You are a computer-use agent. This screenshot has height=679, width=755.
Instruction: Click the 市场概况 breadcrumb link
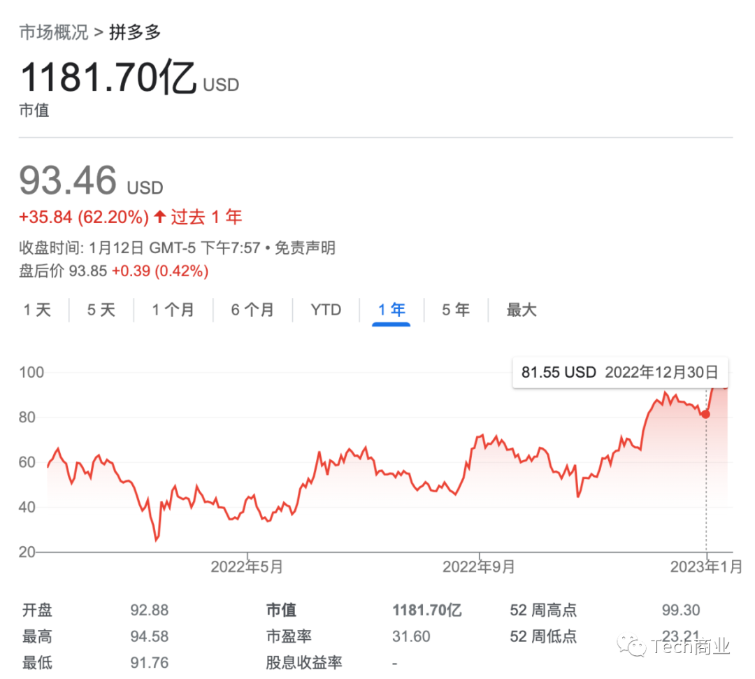(54, 32)
